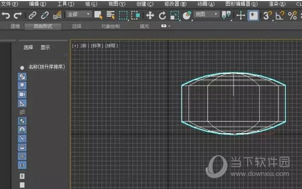302x189 pixels.
Task: Activate the Select and Link tool
Action: coord(32,15)
